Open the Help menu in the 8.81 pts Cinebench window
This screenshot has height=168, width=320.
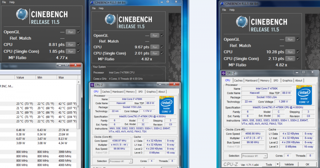pos(12,2)
